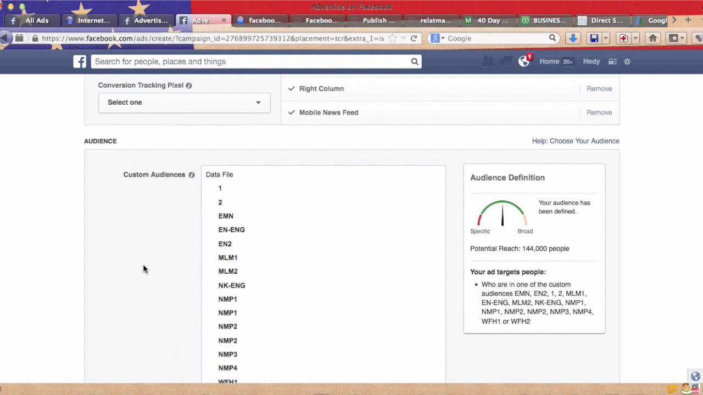Switch to the 40 Day ... tab
703x395 pixels.
click(487, 20)
